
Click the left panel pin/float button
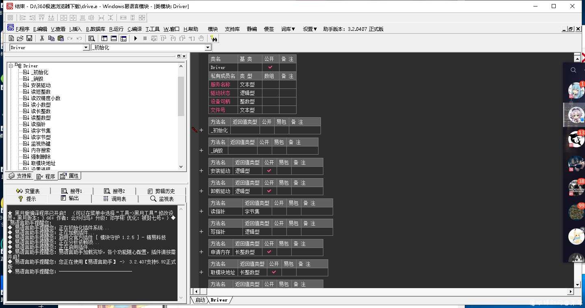click(x=179, y=56)
